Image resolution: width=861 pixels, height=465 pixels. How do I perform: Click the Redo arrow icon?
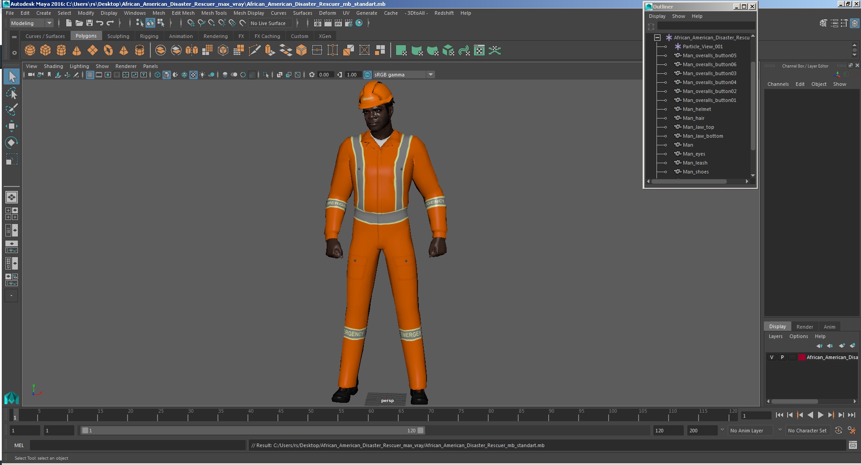(110, 23)
